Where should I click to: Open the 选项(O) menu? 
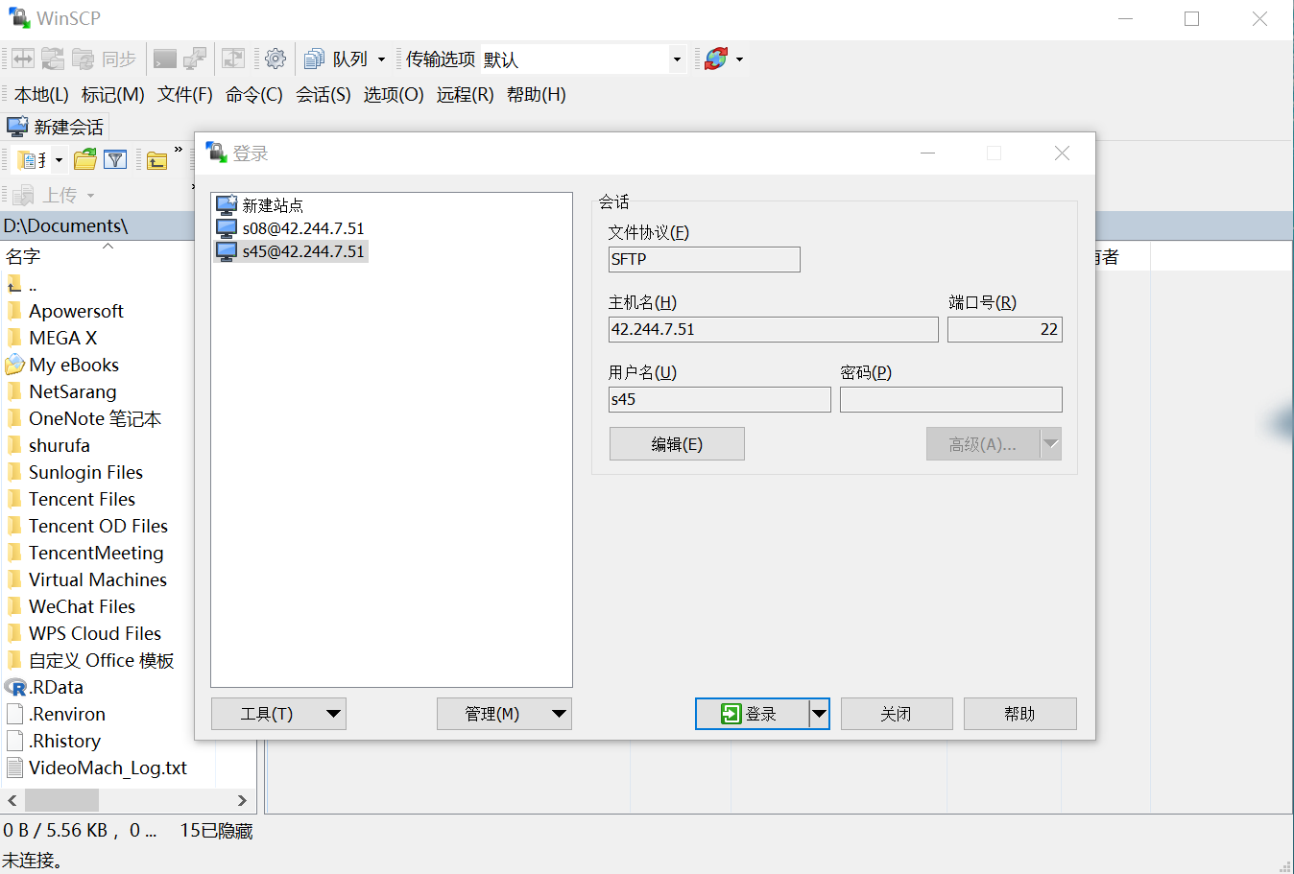(394, 94)
